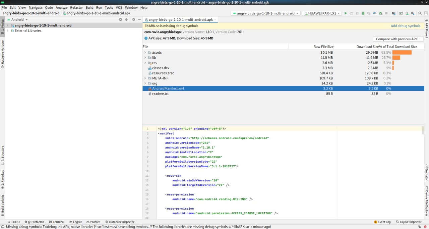Expand the angry-birds-go-1-10-1-multi-android project node

[7, 25]
